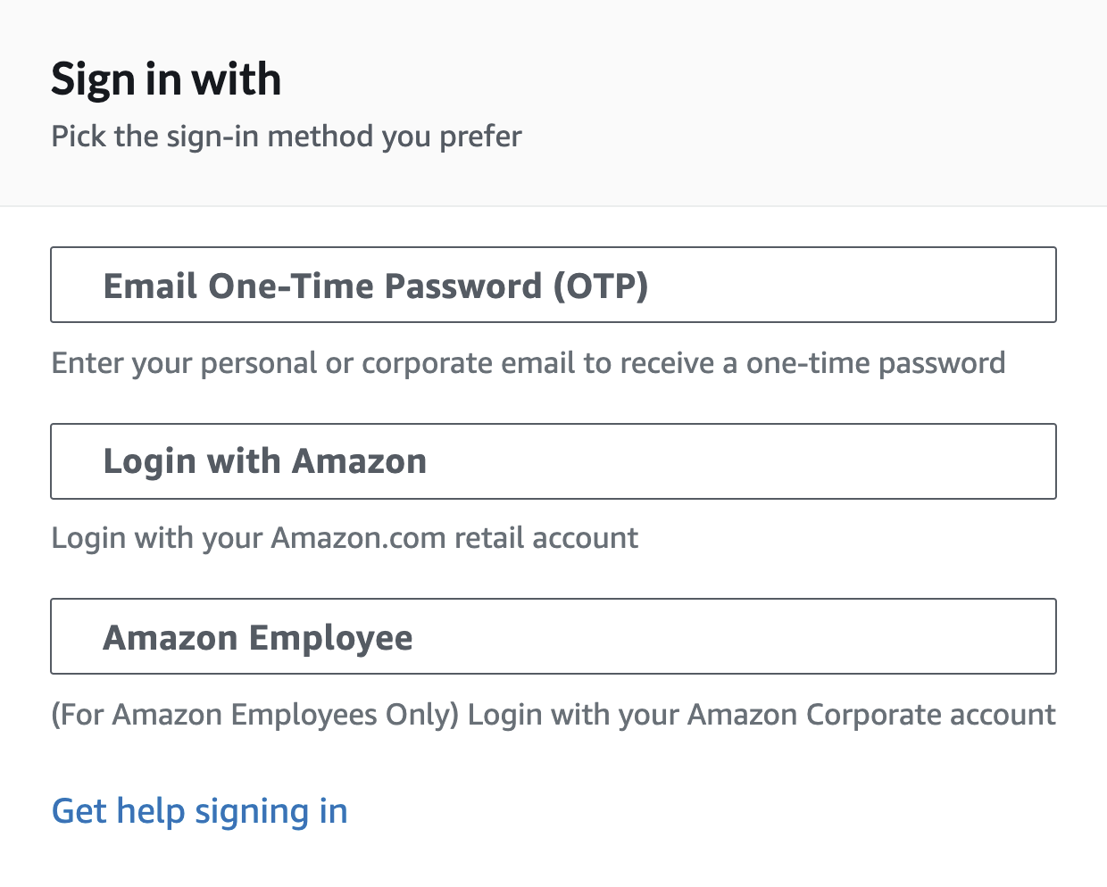Pick the Amazon Employee sign-in button
Image resolution: width=1107 pixels, height=887 pixels.
(x=553, y=636)
